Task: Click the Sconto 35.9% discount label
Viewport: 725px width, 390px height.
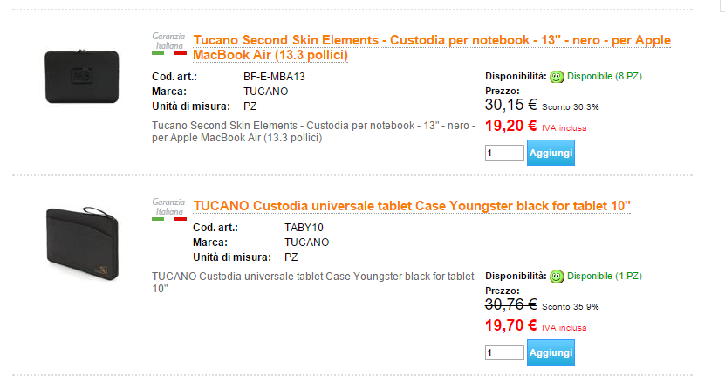Action: [570, 307]
